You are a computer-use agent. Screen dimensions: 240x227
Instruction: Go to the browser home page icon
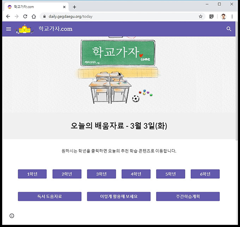click(34, 16)
